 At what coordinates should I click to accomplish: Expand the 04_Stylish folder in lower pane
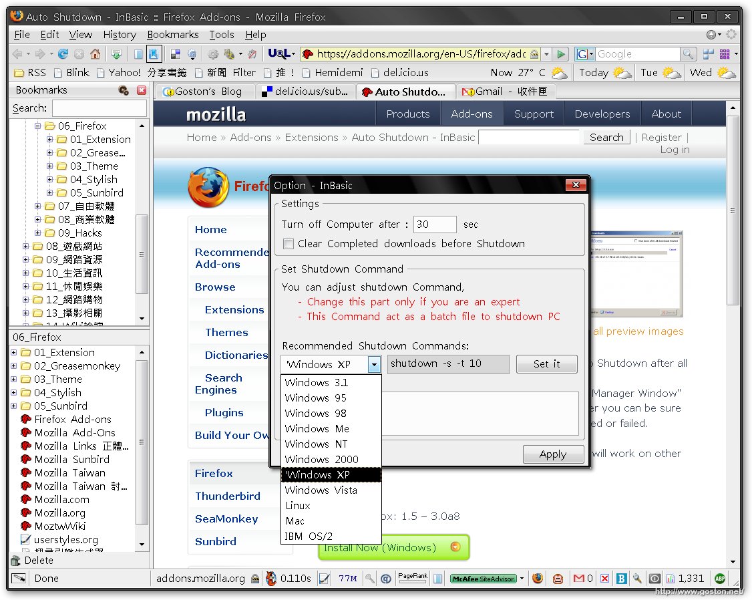14,393
